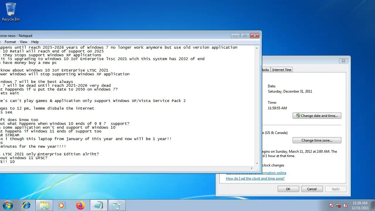The width and height of the screenshot is (375, 211).
Task: Click the last line 'E!! 10'
Action: (7, 162)
